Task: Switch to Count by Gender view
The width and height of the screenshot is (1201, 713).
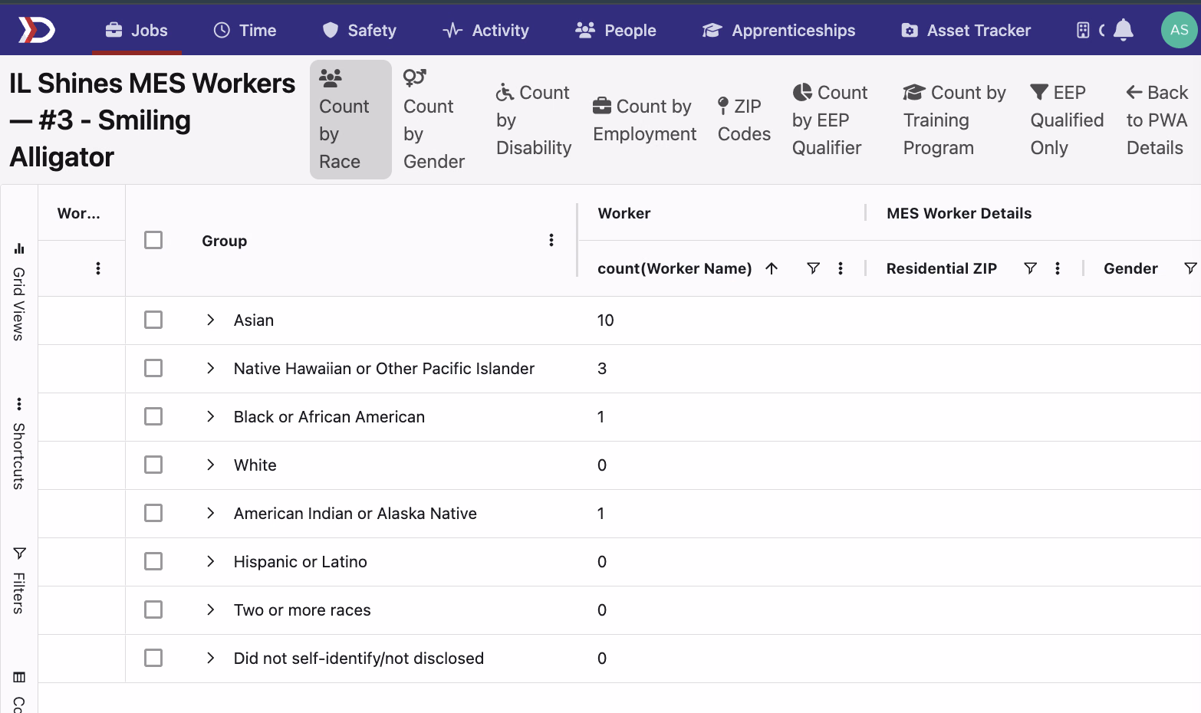Action: click(x=434, y=120)
